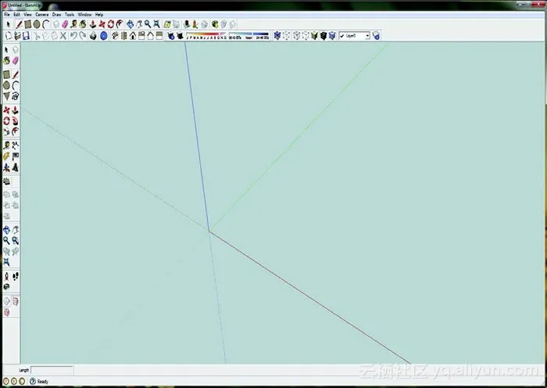This screenshot has width=547, height=388.
Task: Select the Push/Pull tool in top toolbar
Action: pos(92,24)
